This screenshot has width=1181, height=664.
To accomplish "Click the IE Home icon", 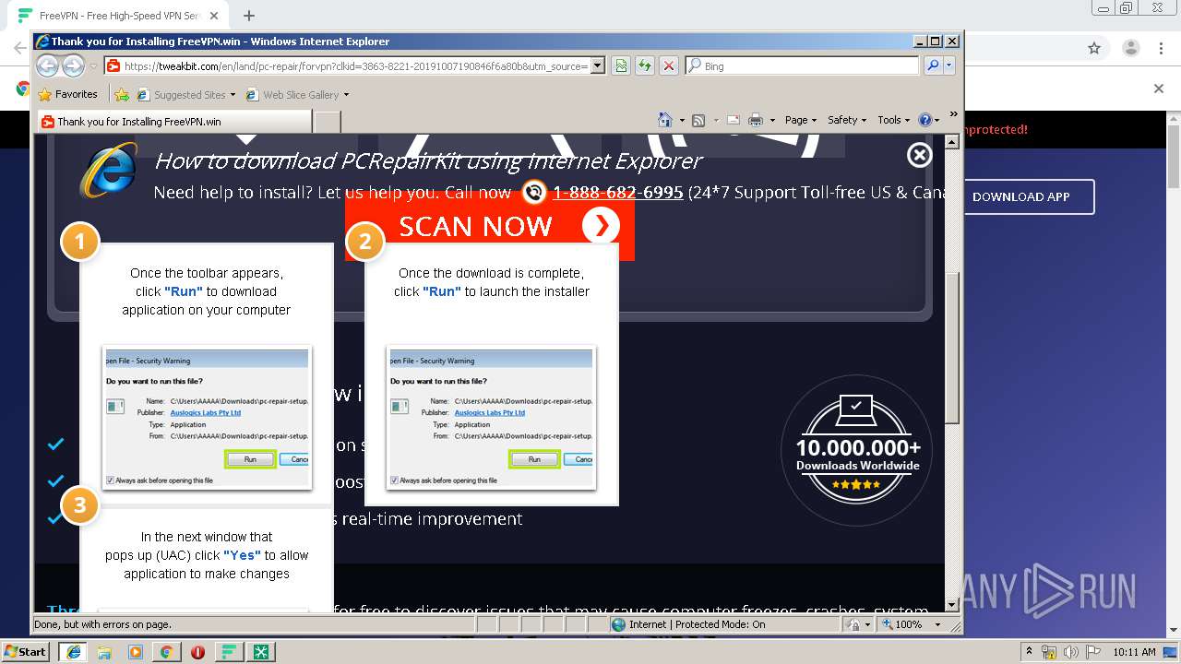I will click(665, 120).
